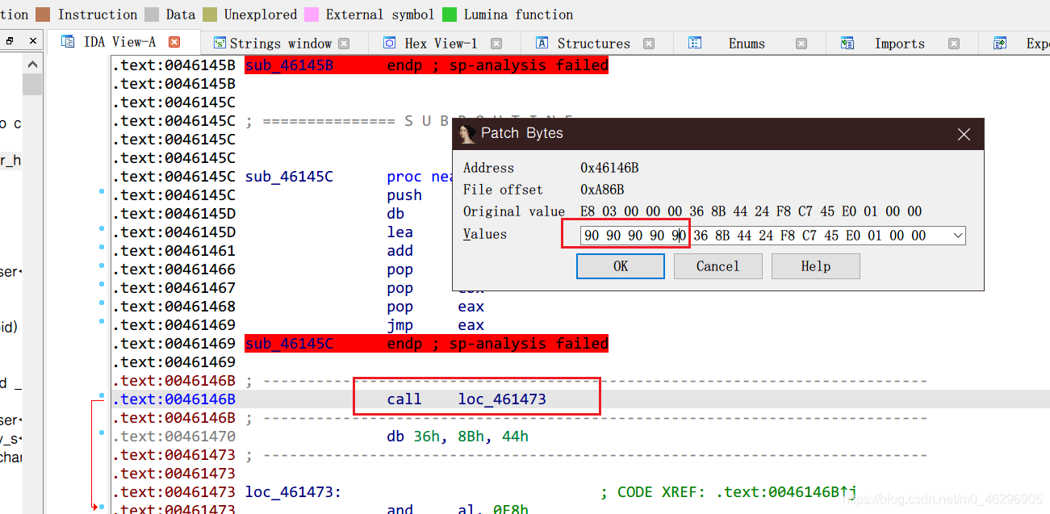Viewport: 1050px width, 514px height.
Task: Click the Unexplored legend color swatch
Action: click(210, 15)
